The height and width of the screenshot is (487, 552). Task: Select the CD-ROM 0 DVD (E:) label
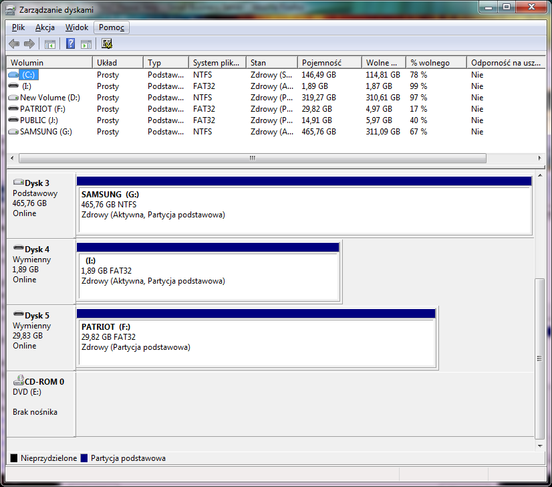point(41,404)
